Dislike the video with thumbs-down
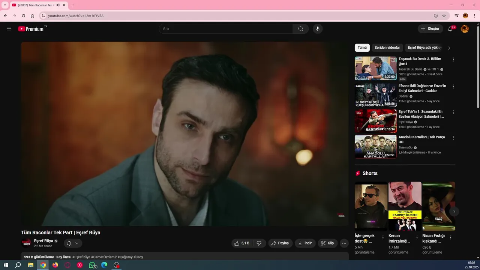Image resolution: width=480 pixels, height=270 pixels. [259, 243]
